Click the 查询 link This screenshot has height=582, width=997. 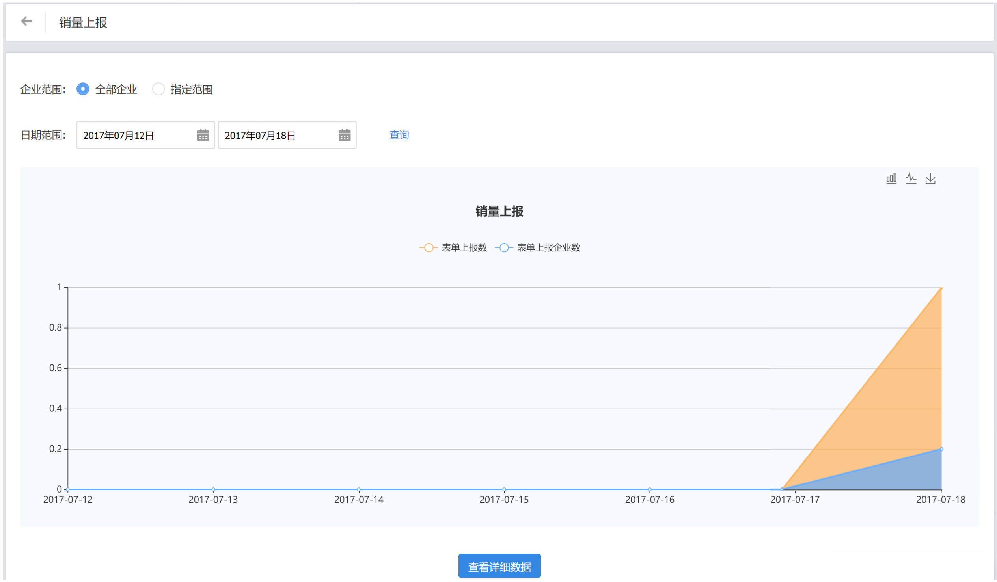399,135
